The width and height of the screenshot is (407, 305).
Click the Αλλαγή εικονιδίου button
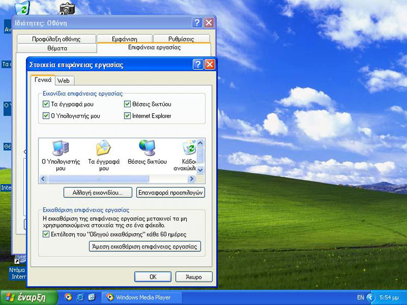(98, 192)
